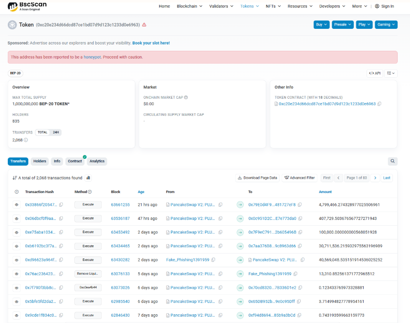
Task: Click the red warning triangle beside token address
Action: pos(144,24)
